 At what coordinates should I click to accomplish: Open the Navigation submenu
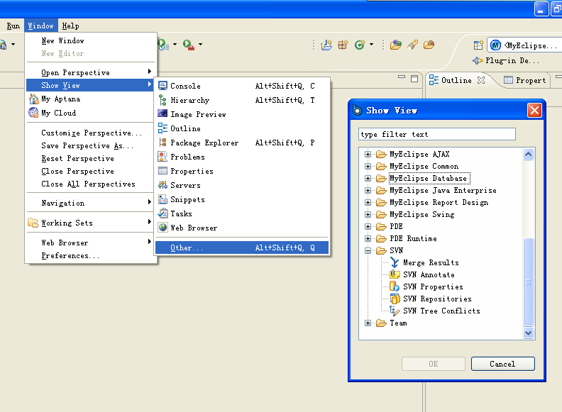[x=91, y=203]
